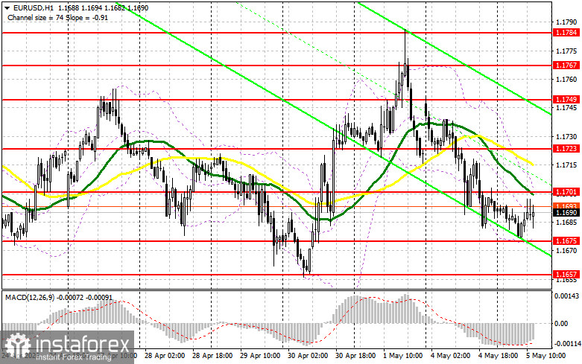Image resolution: width=582 pixels, height=364 pixels.
Task: Click the 28 Apr 18:00 time axis label
Action: coord(212,356)
